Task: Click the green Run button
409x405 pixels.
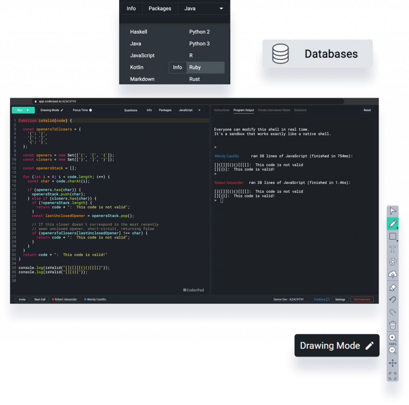Action: (23, 110)
